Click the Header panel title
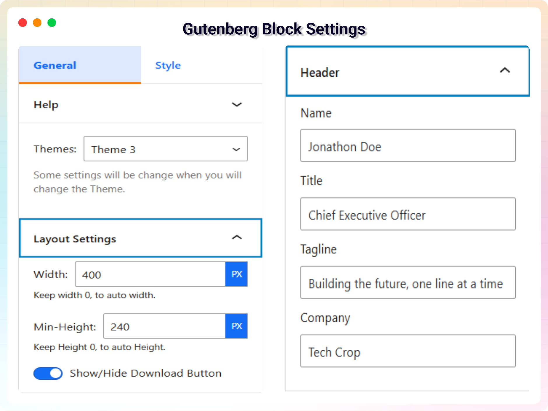The image size is (548, 411). pyautogui.click(x=320, y=73)
